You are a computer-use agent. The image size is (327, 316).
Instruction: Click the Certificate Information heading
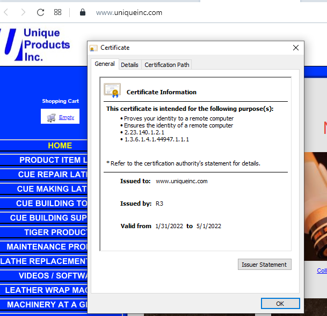click(x=162, y=92)
